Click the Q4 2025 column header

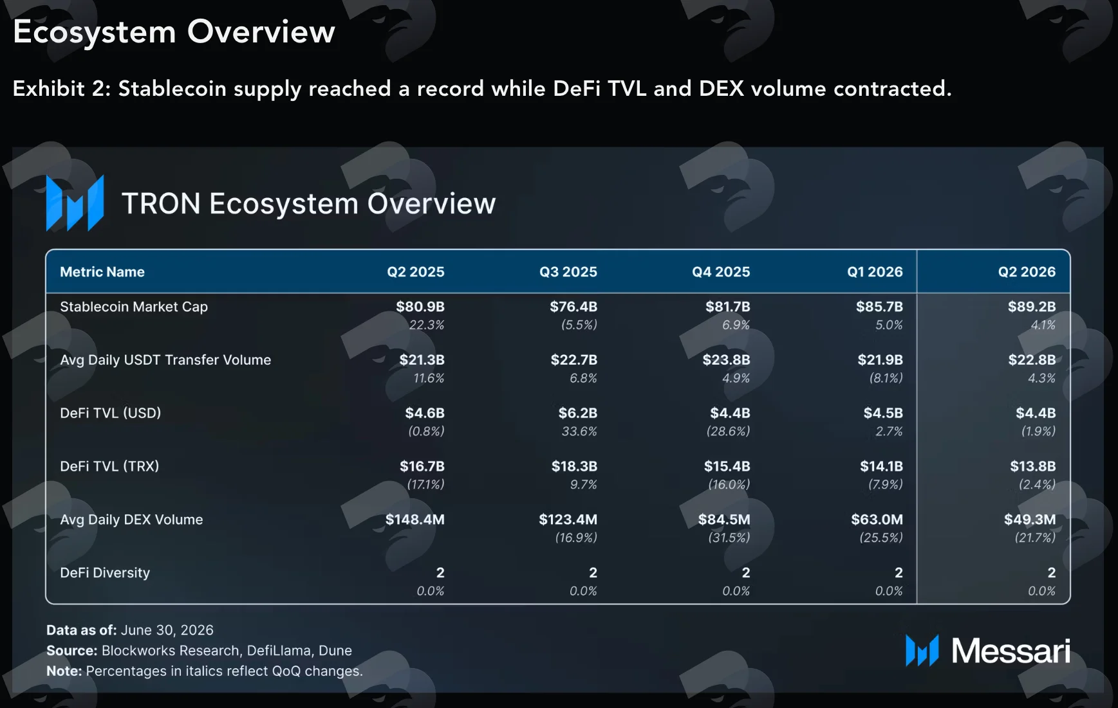coord(721,272)
